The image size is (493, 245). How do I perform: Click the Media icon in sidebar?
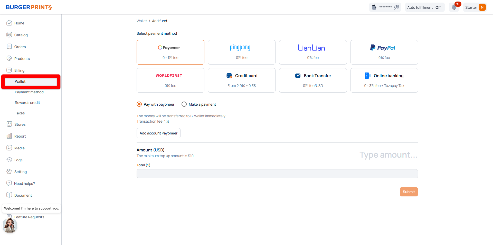pyautogui.click(x=9, y=148)
